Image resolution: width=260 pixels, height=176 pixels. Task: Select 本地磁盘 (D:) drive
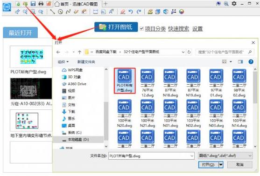pyautogui.click(x=78, y=139)
